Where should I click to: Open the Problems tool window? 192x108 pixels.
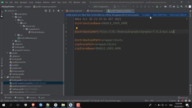[x=19, y=98]
